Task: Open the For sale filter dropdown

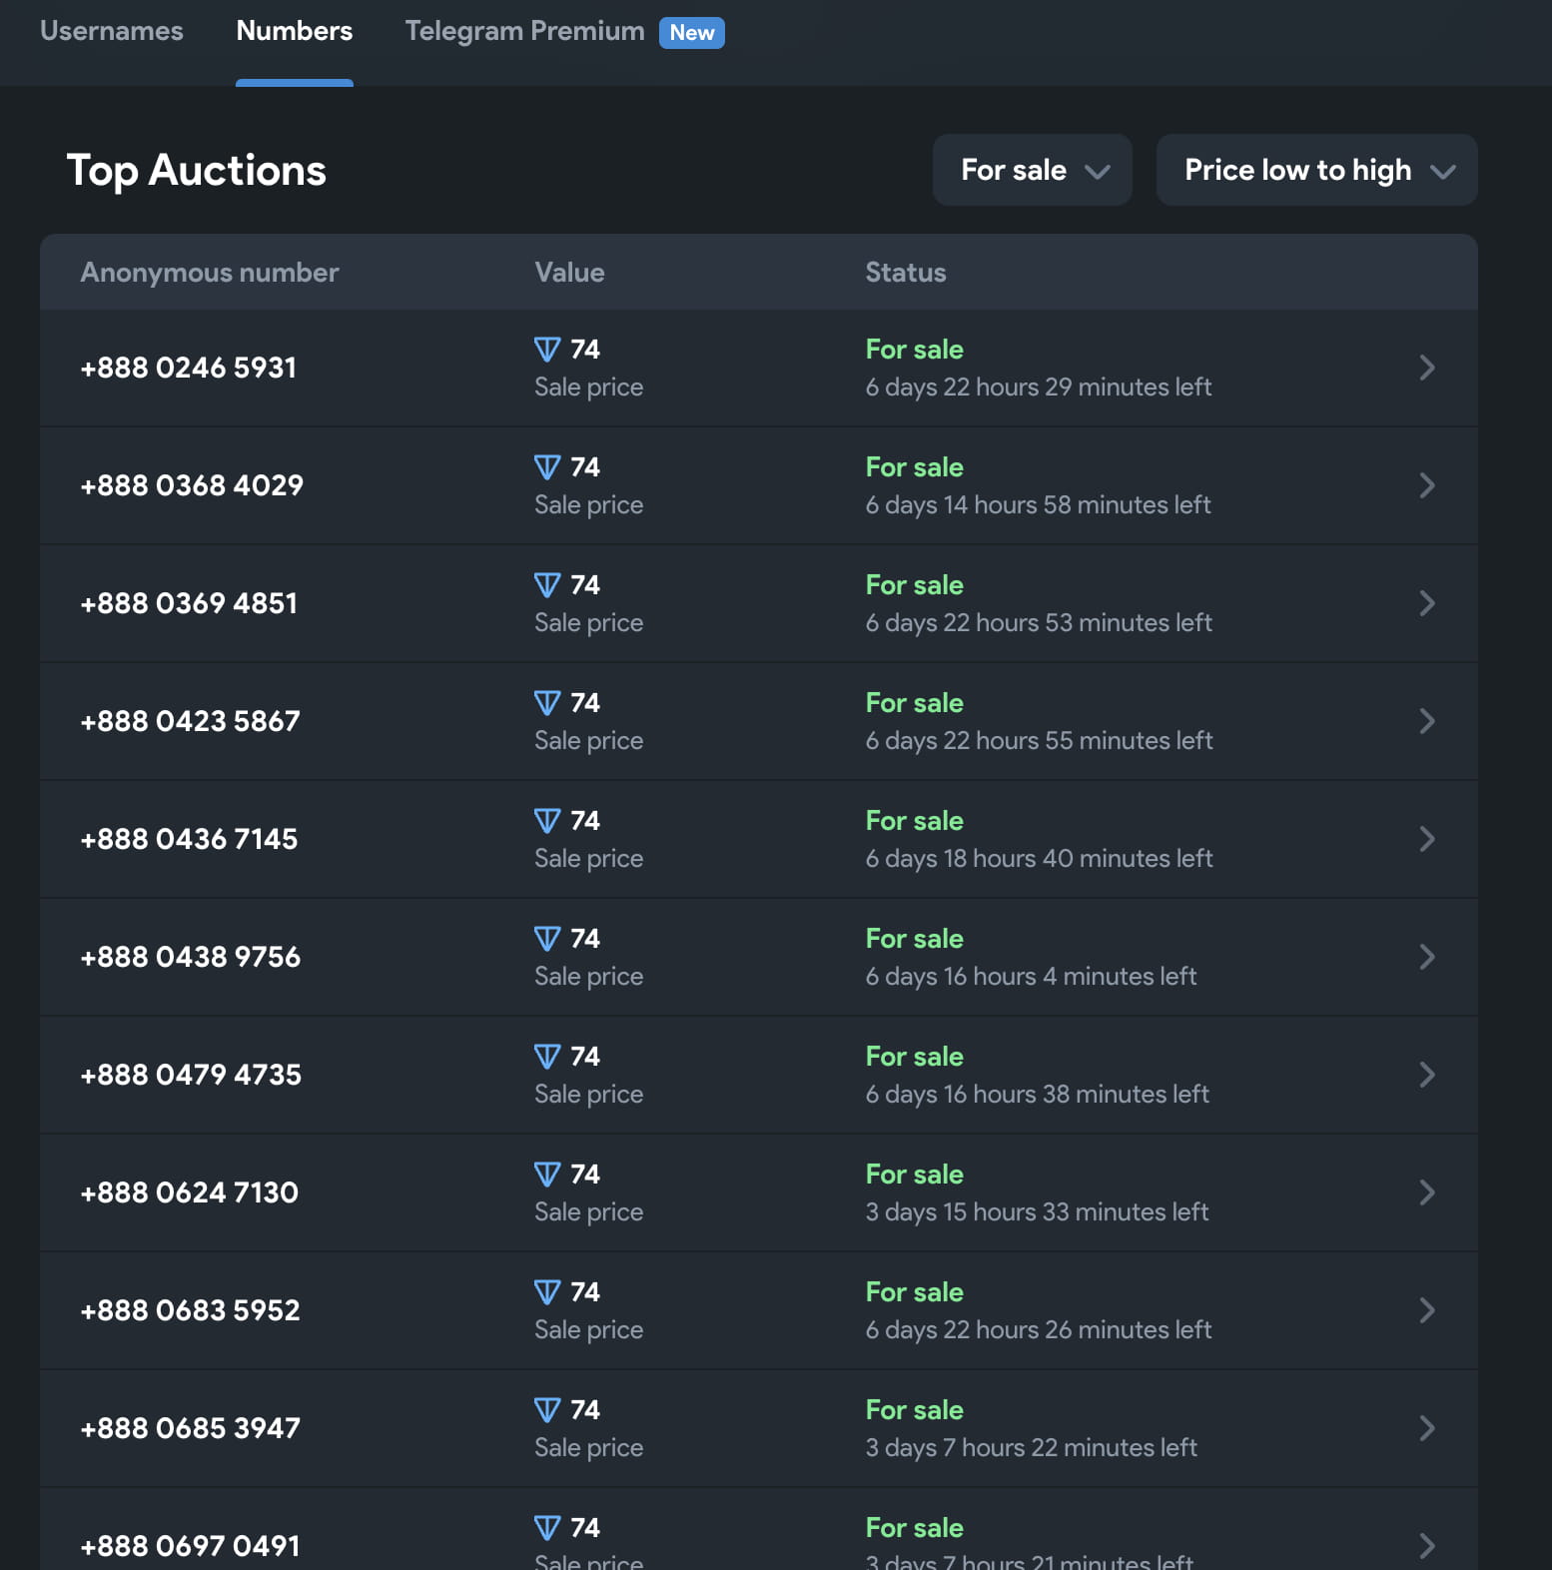Action: click(x=1032, y=170)
